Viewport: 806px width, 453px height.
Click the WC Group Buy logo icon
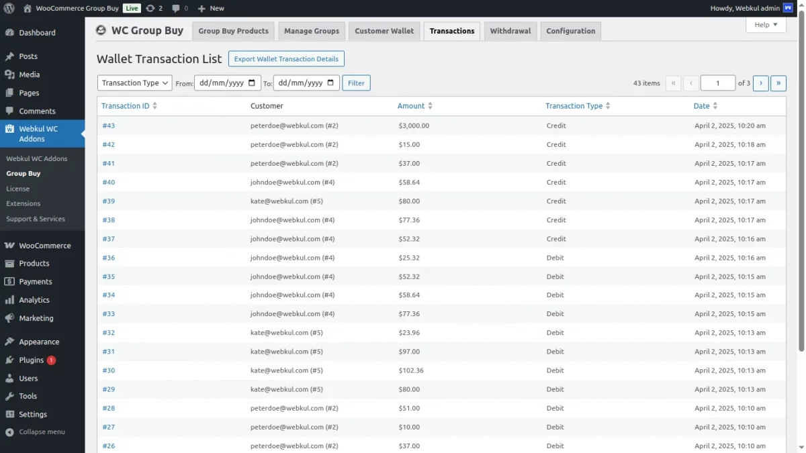tap(101, 30)
